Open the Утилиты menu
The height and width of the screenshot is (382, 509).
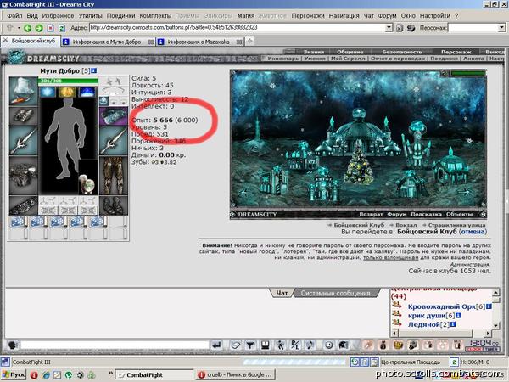pyautogui.click(x=90, y=15)
